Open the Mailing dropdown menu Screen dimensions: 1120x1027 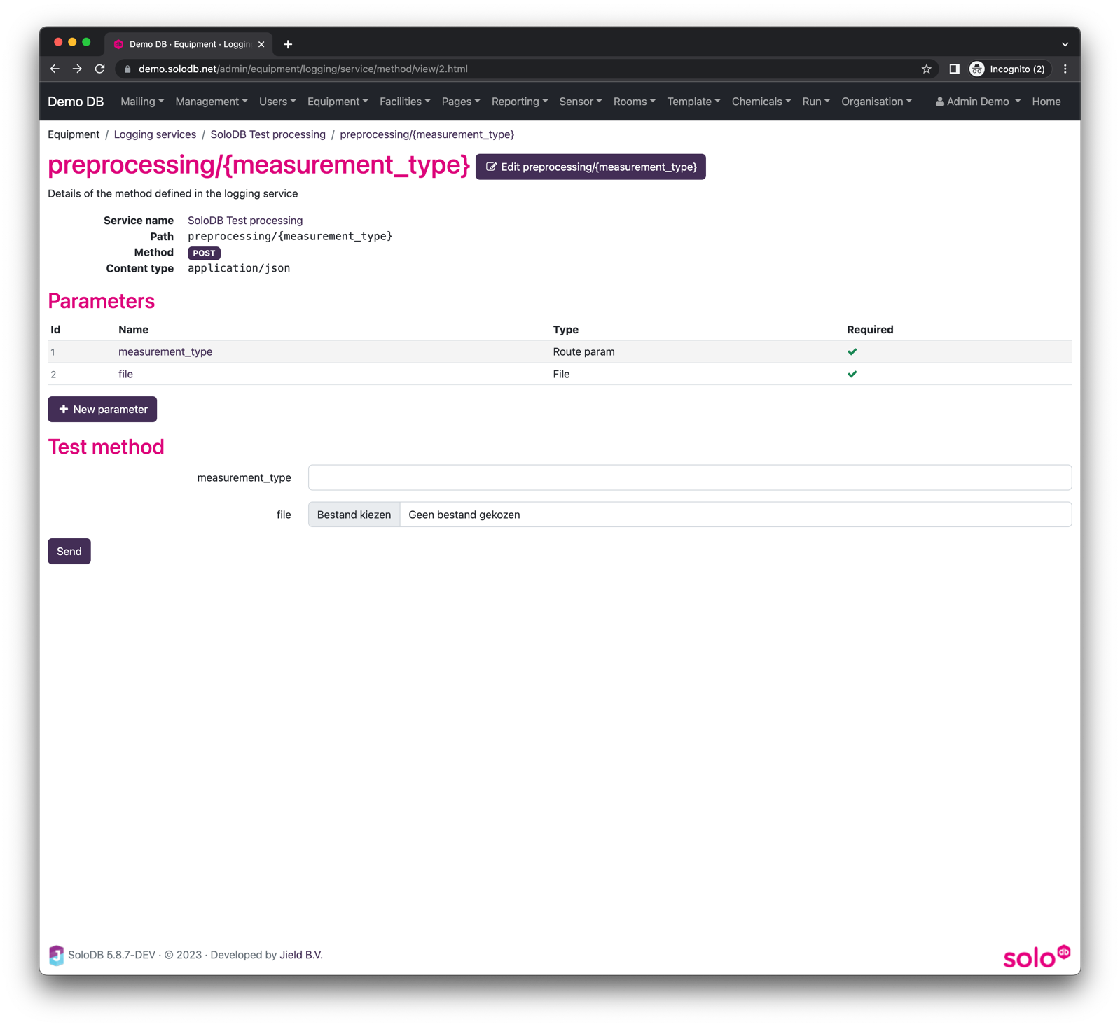[142, 102]
